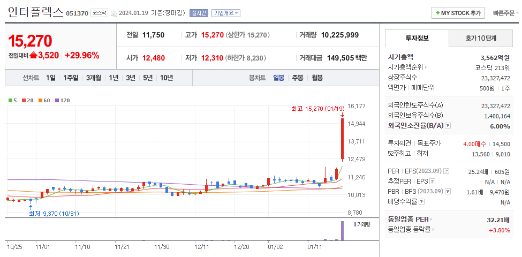Click the 거래량 value 10,225,999

pyautogui.click(x=340, y=35)
